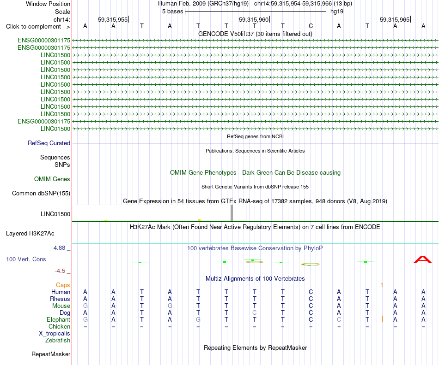Screen dimensions: 439x365
Task: Click the hg19 assembly label
Action: 337,12
